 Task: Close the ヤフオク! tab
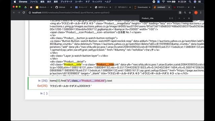click(x=189, y=7)
